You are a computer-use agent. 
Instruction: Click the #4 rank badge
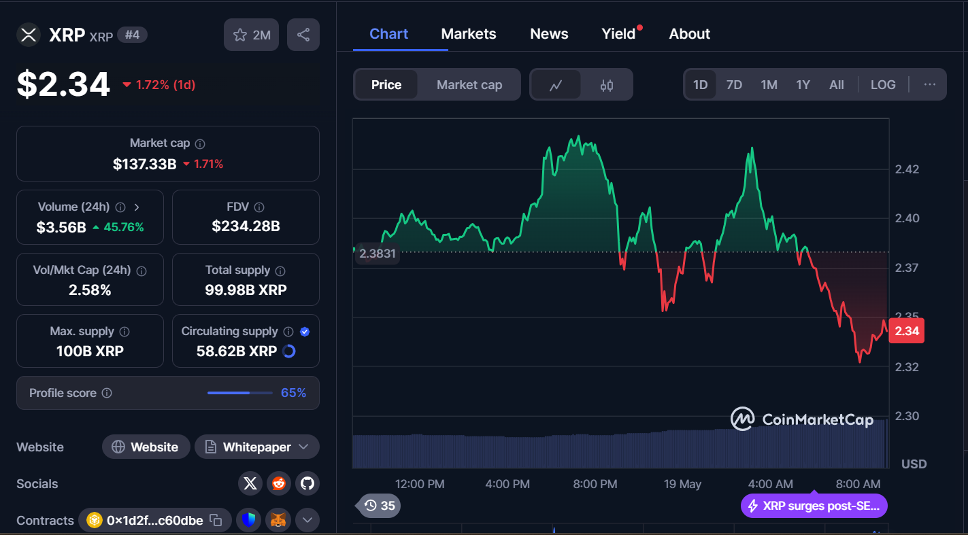[132, 35]
